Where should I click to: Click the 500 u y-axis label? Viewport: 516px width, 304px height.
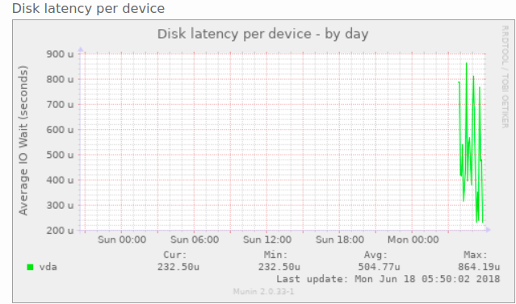click(x=60, y=155)
